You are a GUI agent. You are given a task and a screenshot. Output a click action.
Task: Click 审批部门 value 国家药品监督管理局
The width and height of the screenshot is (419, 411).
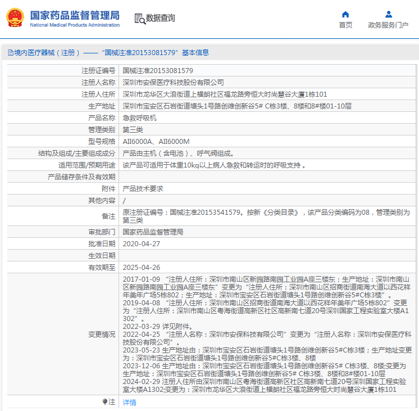pos(153,232)
